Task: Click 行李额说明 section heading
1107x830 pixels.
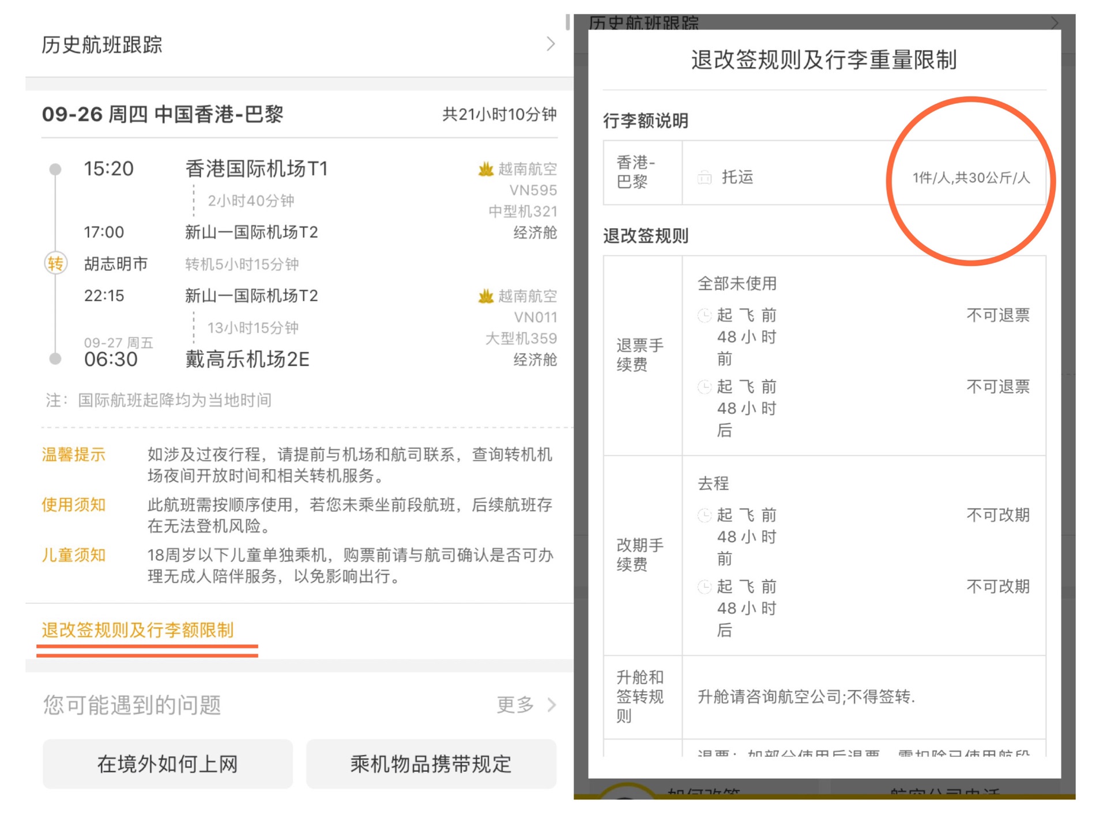Action: click(x=645, y=120)
